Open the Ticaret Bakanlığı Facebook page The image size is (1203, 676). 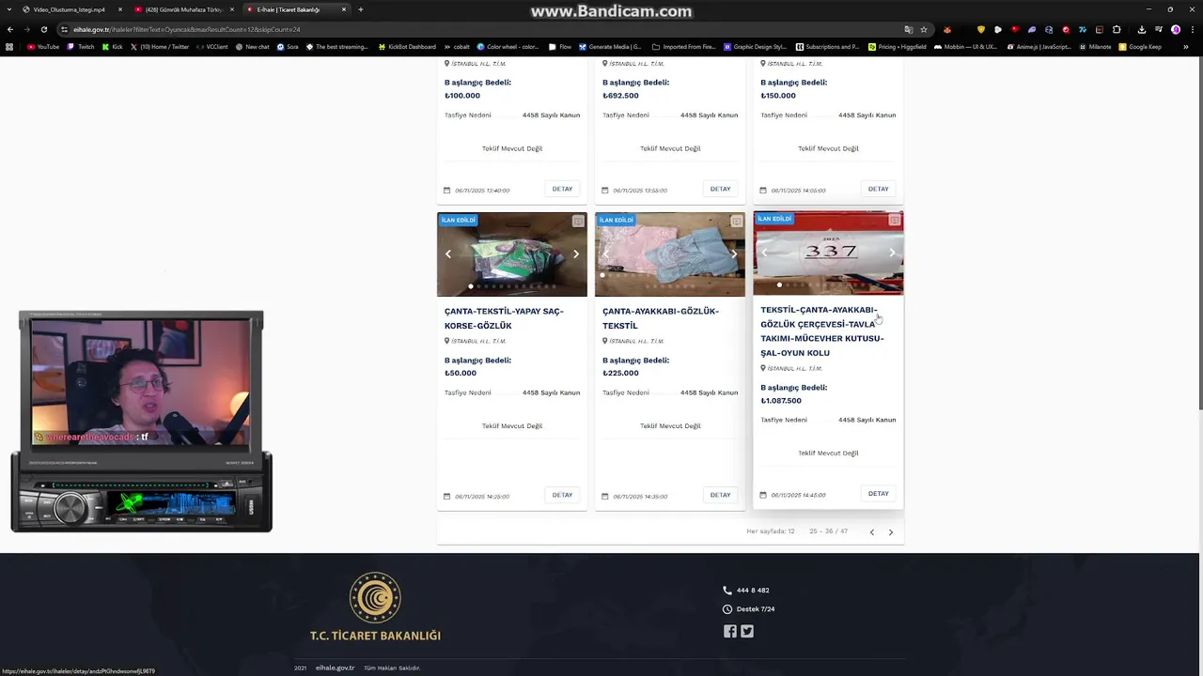point(730,631)
